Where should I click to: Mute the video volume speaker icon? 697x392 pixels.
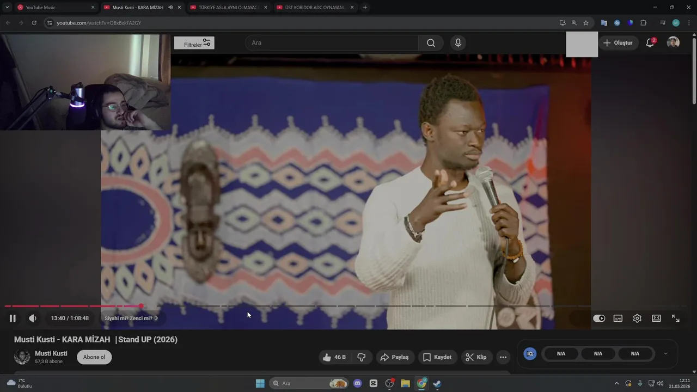[x=33, y=318]
